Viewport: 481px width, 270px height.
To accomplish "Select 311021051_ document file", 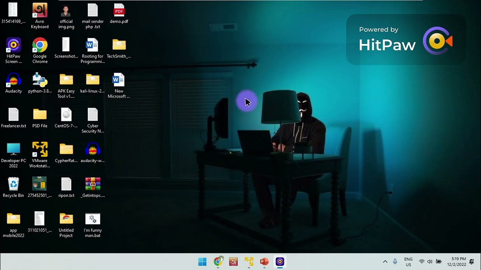I will tap(40, 222).
